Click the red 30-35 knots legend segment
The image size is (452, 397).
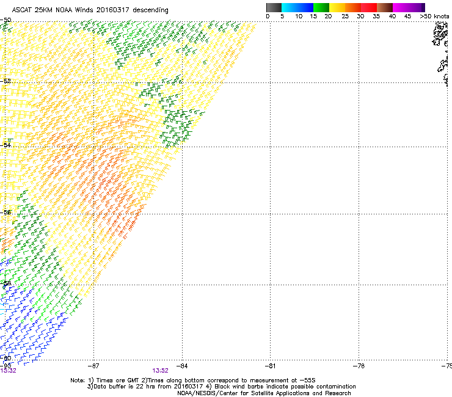click(369, 7)
